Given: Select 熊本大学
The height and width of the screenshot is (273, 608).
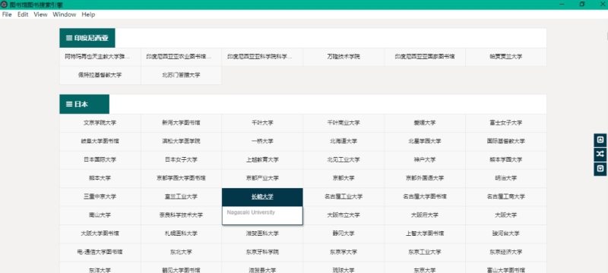Looking at the screenshot, I should click(x=100, y=178).
